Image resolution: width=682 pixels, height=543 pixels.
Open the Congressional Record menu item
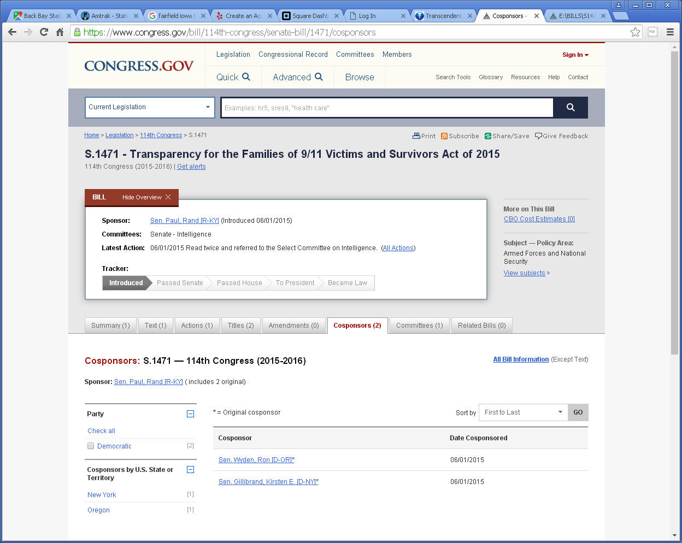[x=293, y=55]
